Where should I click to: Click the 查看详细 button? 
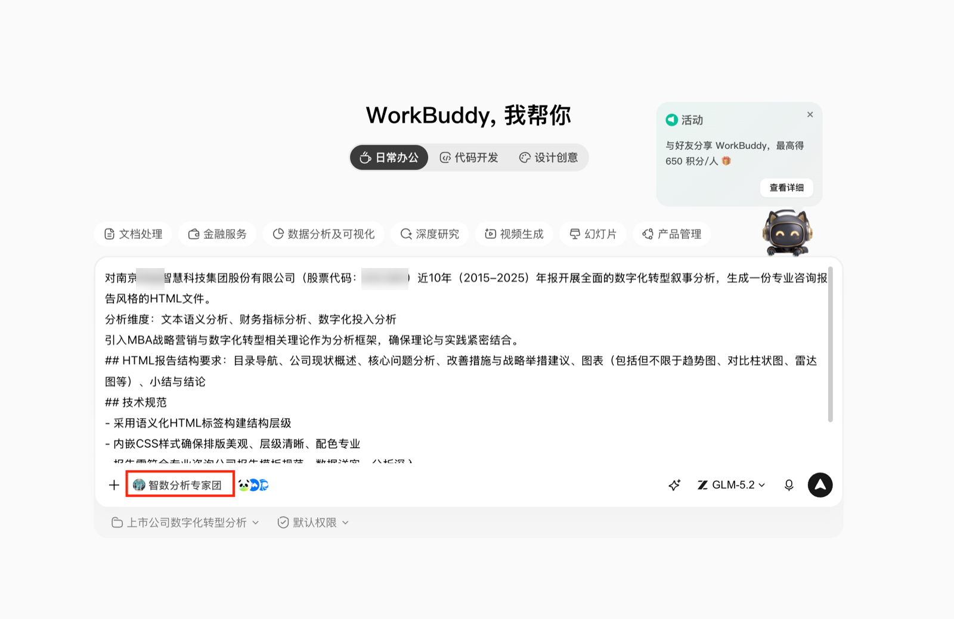(786, 188)
